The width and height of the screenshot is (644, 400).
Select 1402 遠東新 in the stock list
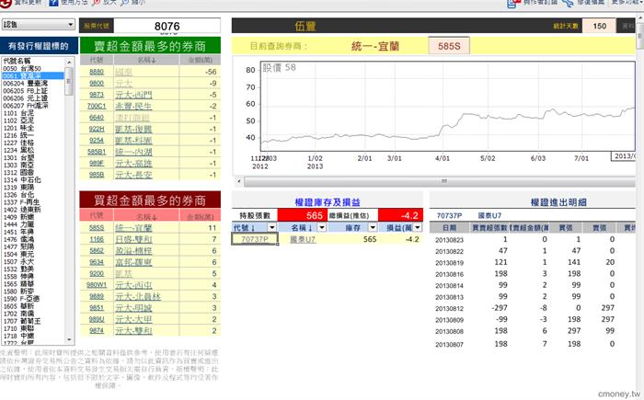(22, 210)
